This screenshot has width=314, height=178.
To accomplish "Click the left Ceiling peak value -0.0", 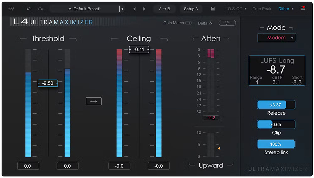I will (x=119, y=166).
